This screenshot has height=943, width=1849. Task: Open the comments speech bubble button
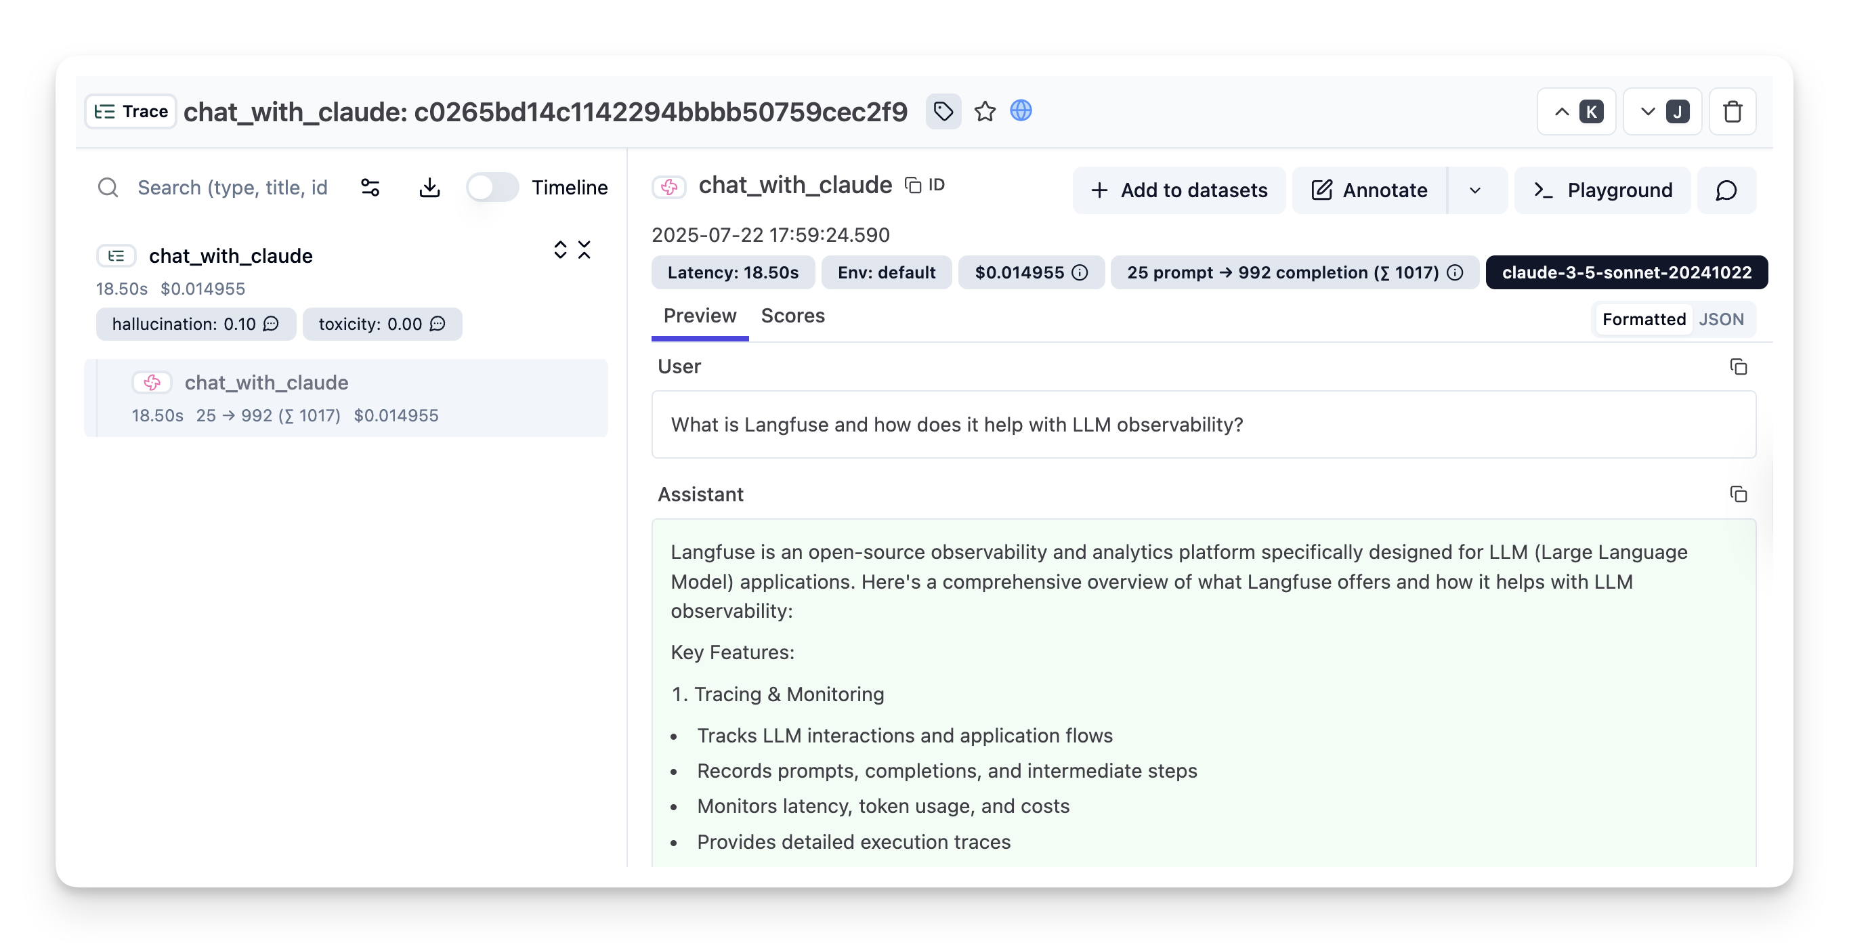click(x=1726, y=190)
